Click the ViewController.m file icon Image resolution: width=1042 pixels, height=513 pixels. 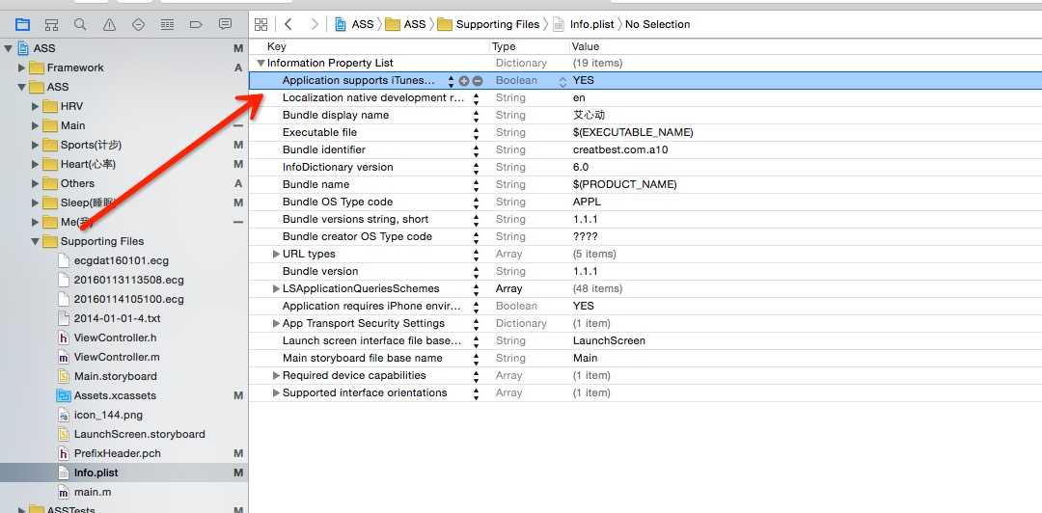pos(63,357)
